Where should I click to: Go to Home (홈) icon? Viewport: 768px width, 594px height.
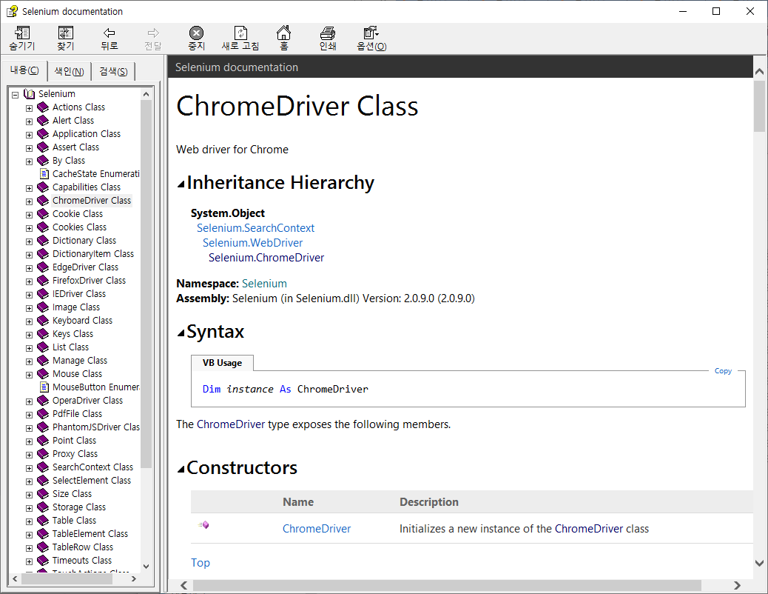point(283,33)
